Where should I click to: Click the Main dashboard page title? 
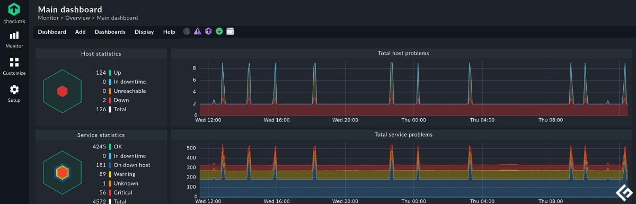pos(70,9)
